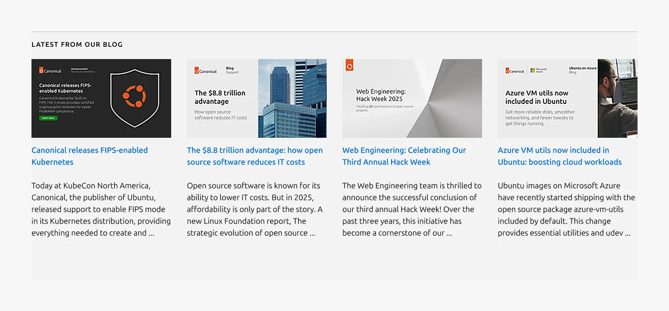Viewport: 669px width, 311px height.
Task: Click the orange Ubuntu icon in Hack Week banner
Action: (x=349, y=66)
